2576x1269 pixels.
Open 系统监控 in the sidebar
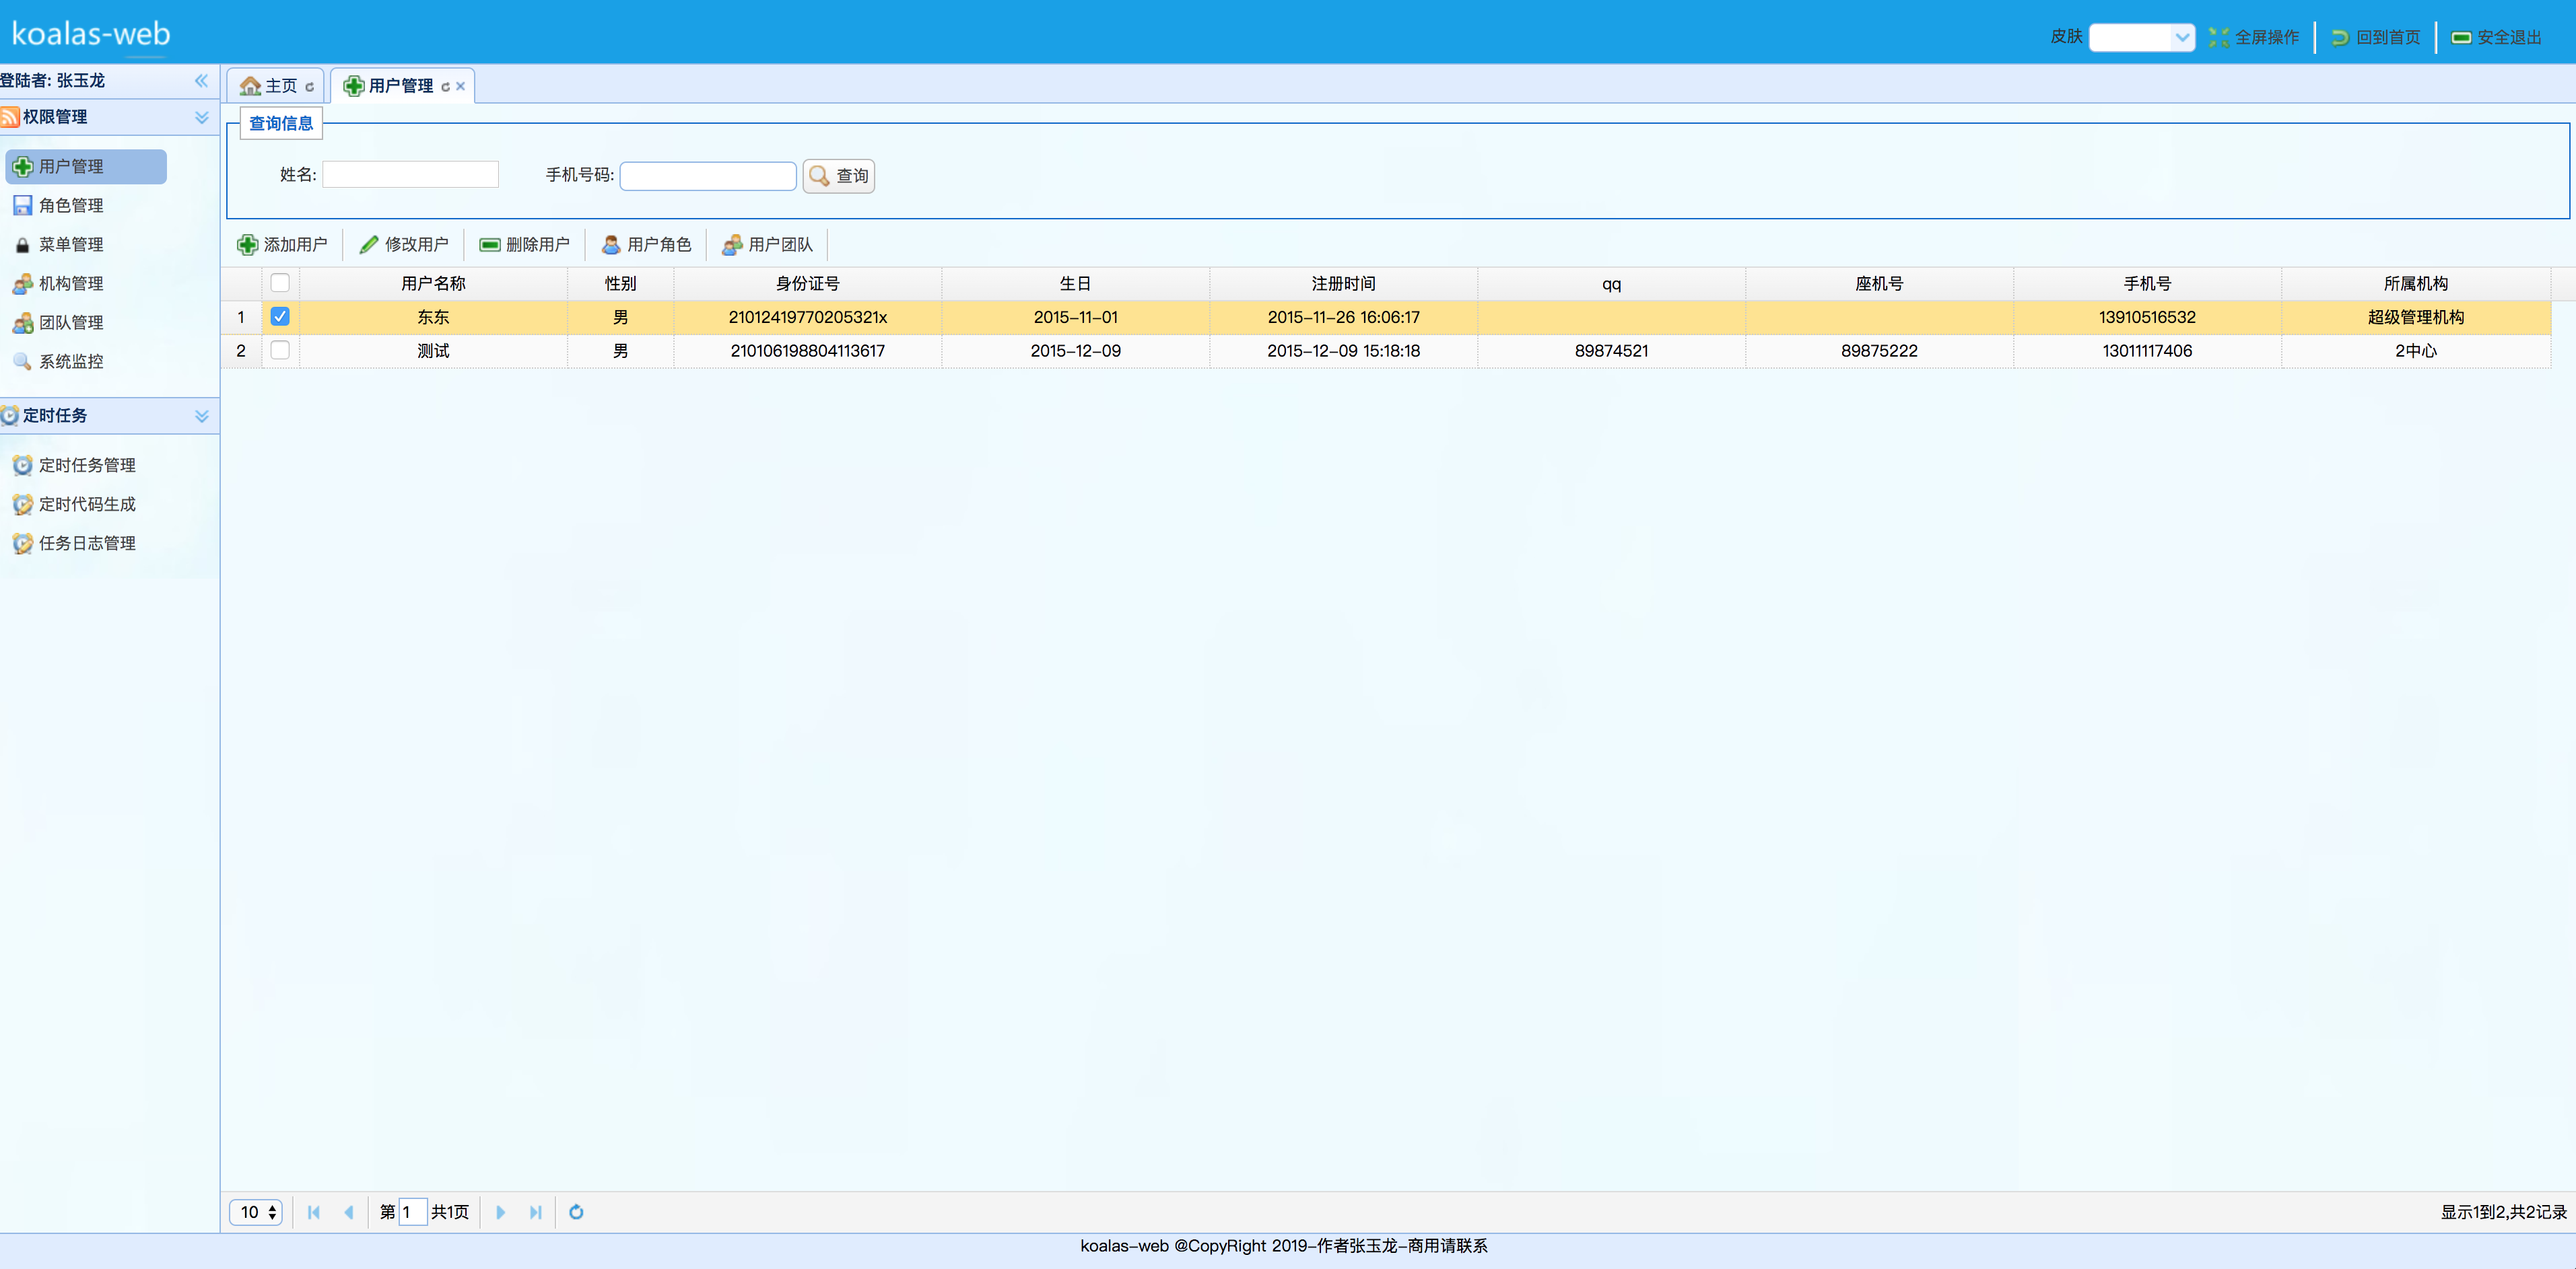pyautogui.click(x=58, y=362)
